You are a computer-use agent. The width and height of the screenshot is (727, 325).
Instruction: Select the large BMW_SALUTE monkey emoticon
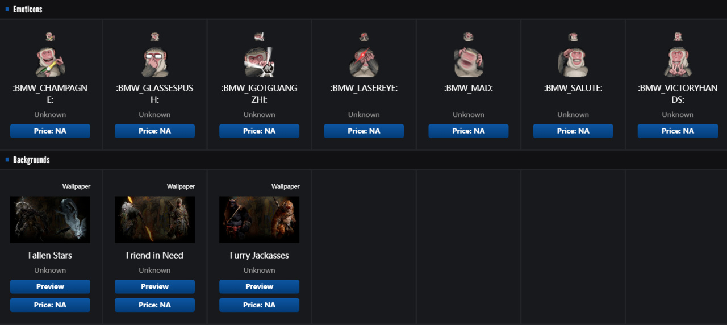click(573, 62)
